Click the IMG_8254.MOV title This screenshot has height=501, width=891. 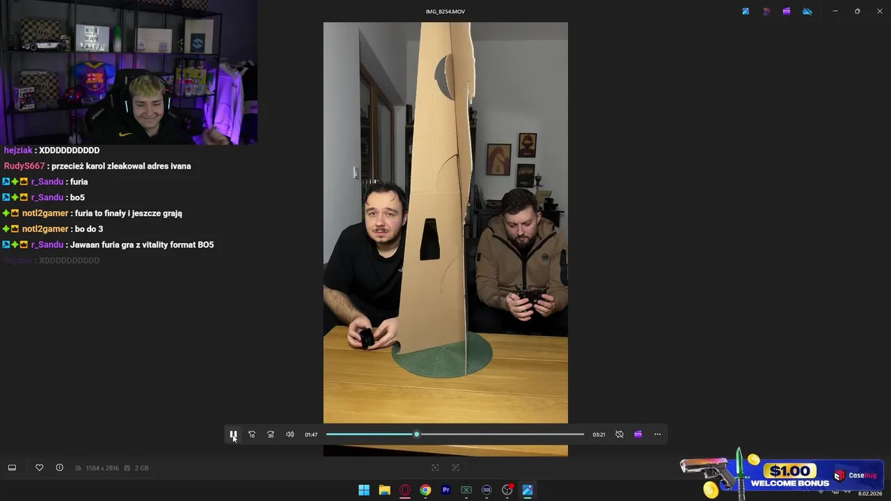445,12
